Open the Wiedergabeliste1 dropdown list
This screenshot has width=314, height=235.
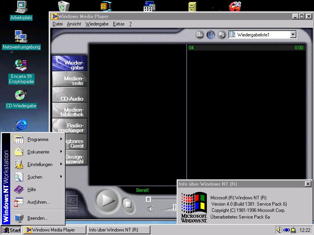pos(293,34)
